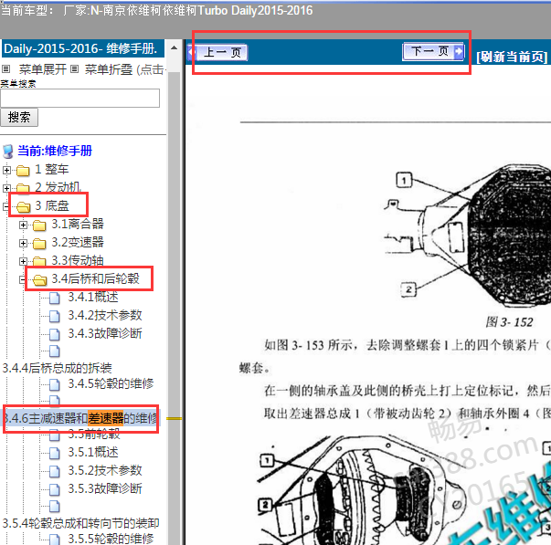The height and width of the screenshot is (545, 551).
Task: Open 3.4.4后桥总成的拆装 page
Action: point(58,368)
